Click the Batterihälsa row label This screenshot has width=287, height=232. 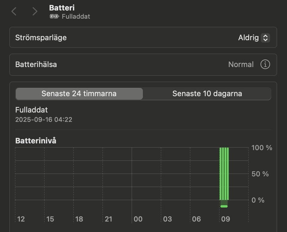coord(36,64)
